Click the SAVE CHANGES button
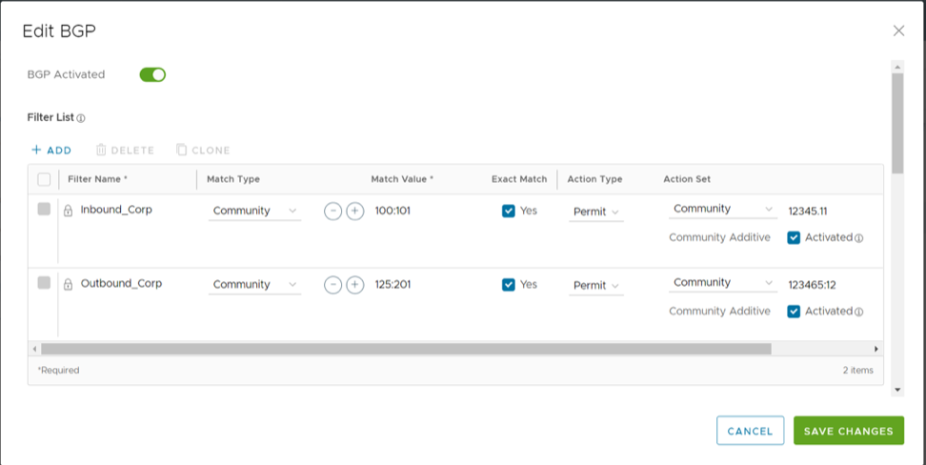The width and height of the screenshot is (926, 465). (x=848, y=431)
